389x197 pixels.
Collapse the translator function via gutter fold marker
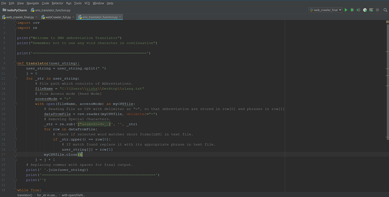click(x=15, y=63)
